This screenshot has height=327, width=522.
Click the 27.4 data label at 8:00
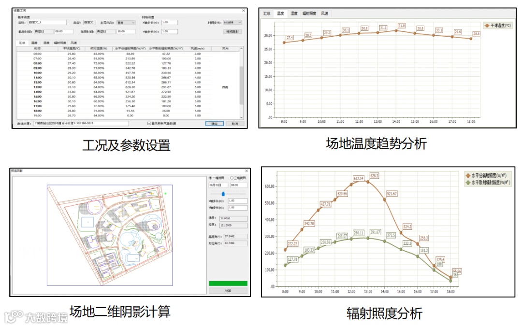tap(290, 38)
